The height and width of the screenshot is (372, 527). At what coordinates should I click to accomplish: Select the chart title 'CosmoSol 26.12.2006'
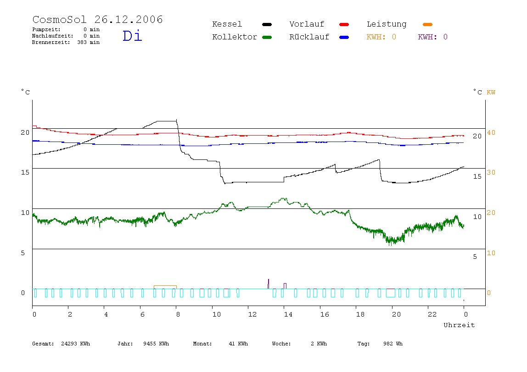[97, 19]
